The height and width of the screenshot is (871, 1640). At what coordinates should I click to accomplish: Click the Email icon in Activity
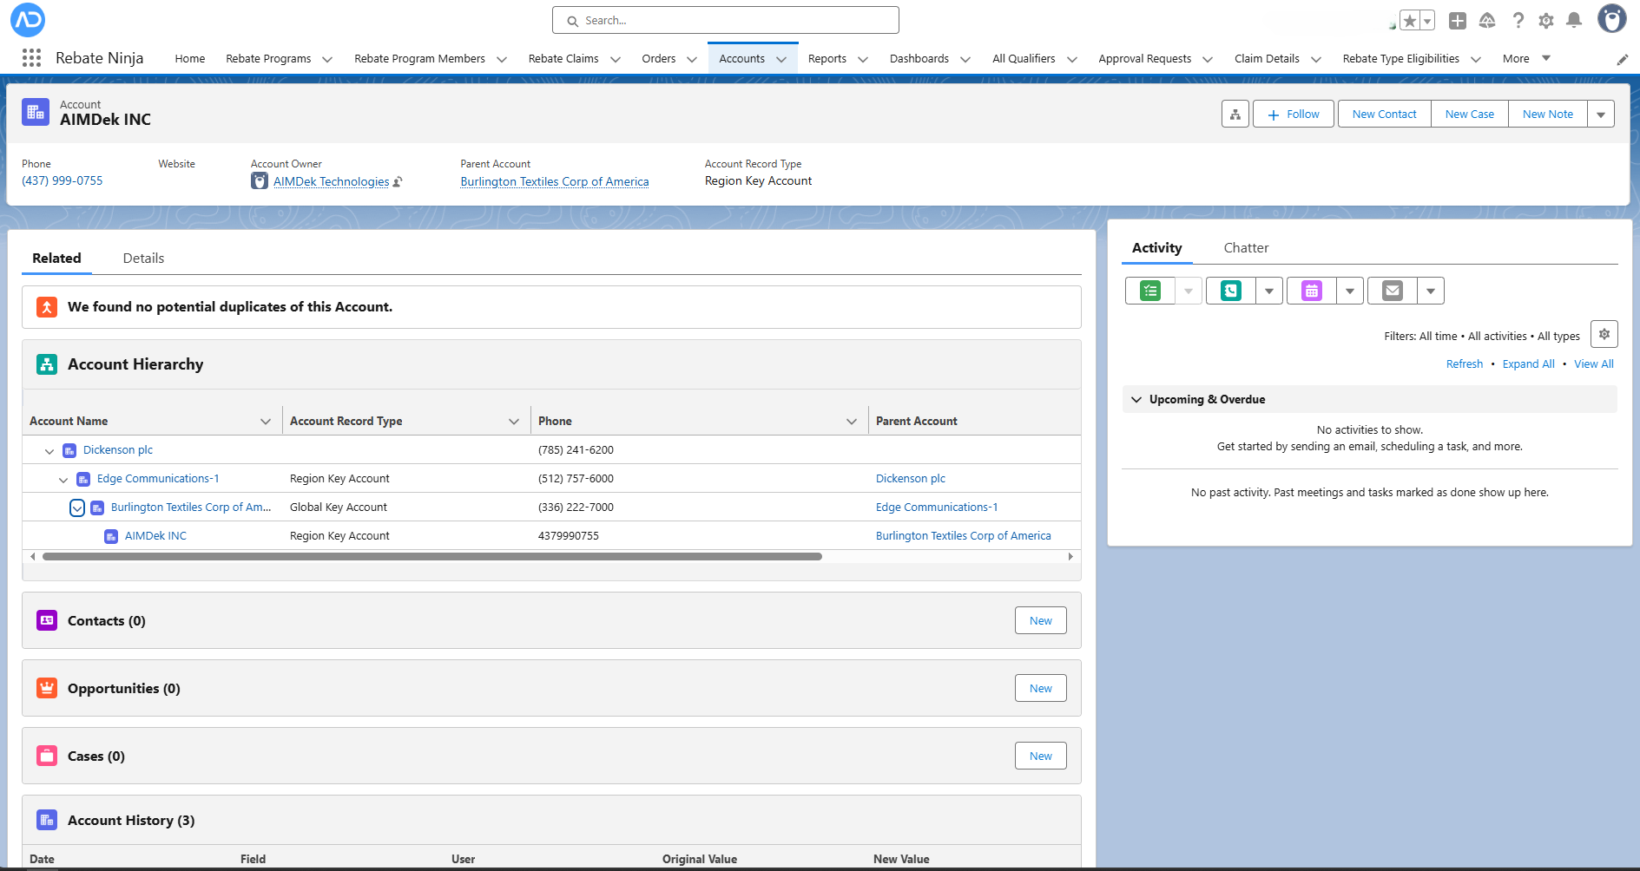1392,291
